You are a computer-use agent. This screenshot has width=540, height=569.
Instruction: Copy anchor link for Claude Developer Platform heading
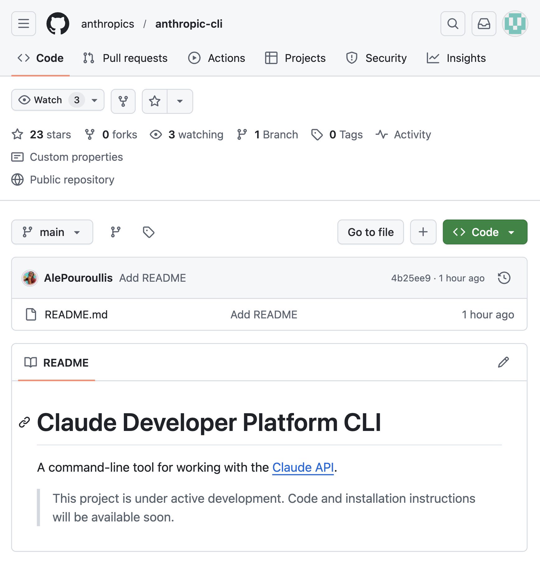pos(24,422)
